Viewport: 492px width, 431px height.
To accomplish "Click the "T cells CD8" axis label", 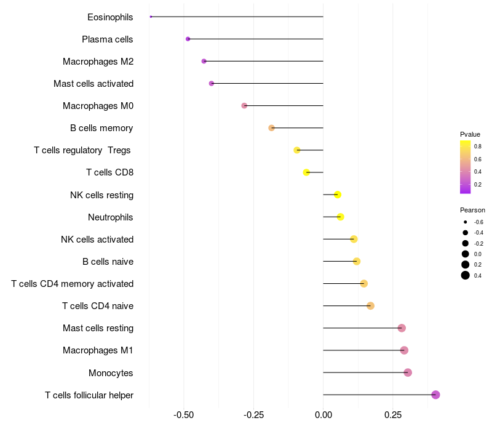I will tap(109, 172).
